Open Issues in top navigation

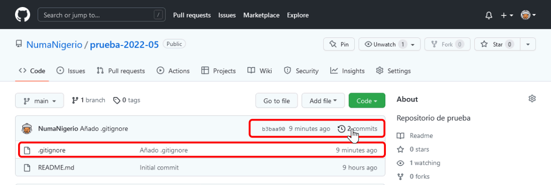pos(227,15)
